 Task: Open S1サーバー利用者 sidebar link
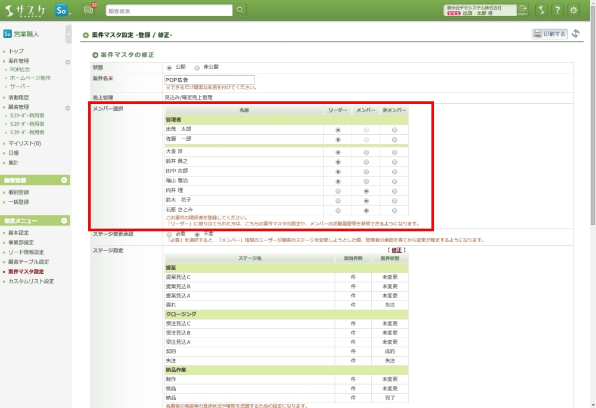click(x=27, y=116)
